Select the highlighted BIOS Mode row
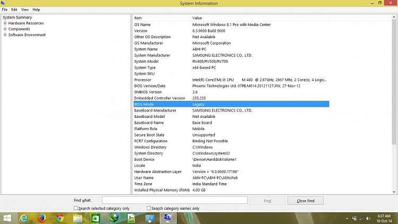 click(x=231, y=104)
